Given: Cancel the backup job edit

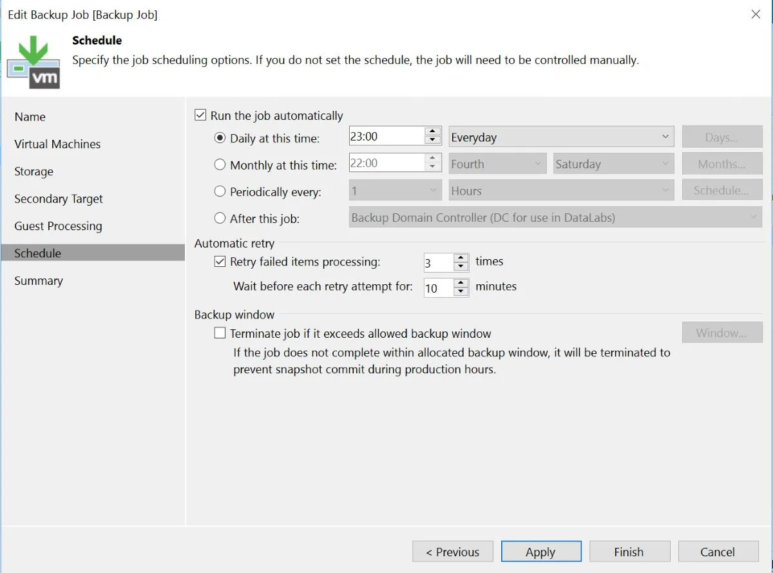Looking at the screenshot, I should point(718,552).
